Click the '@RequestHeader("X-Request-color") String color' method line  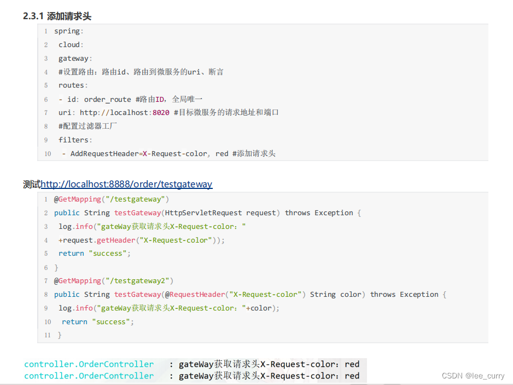(250, 295)
